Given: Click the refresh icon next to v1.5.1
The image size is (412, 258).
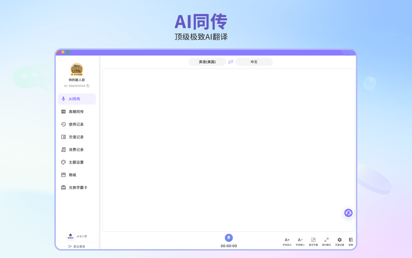Looking at the screenshot, I should 86,236.
